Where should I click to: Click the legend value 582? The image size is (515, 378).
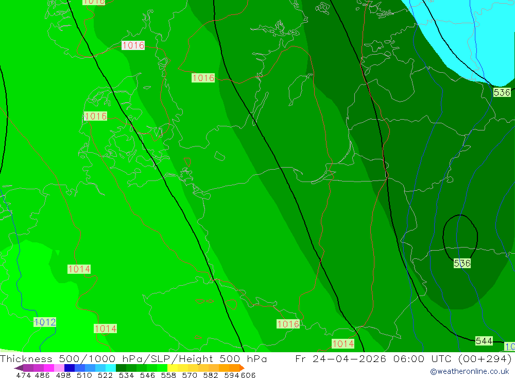tap(211, 375)
